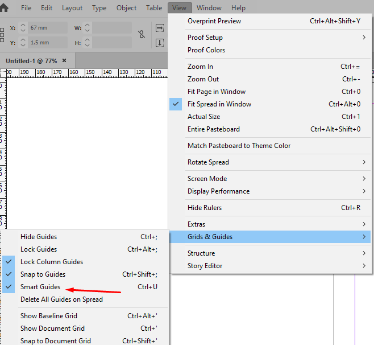Expand the Story Editor submenu
Image resolution: width=374 pixels, height=345 pixels.
270,266
